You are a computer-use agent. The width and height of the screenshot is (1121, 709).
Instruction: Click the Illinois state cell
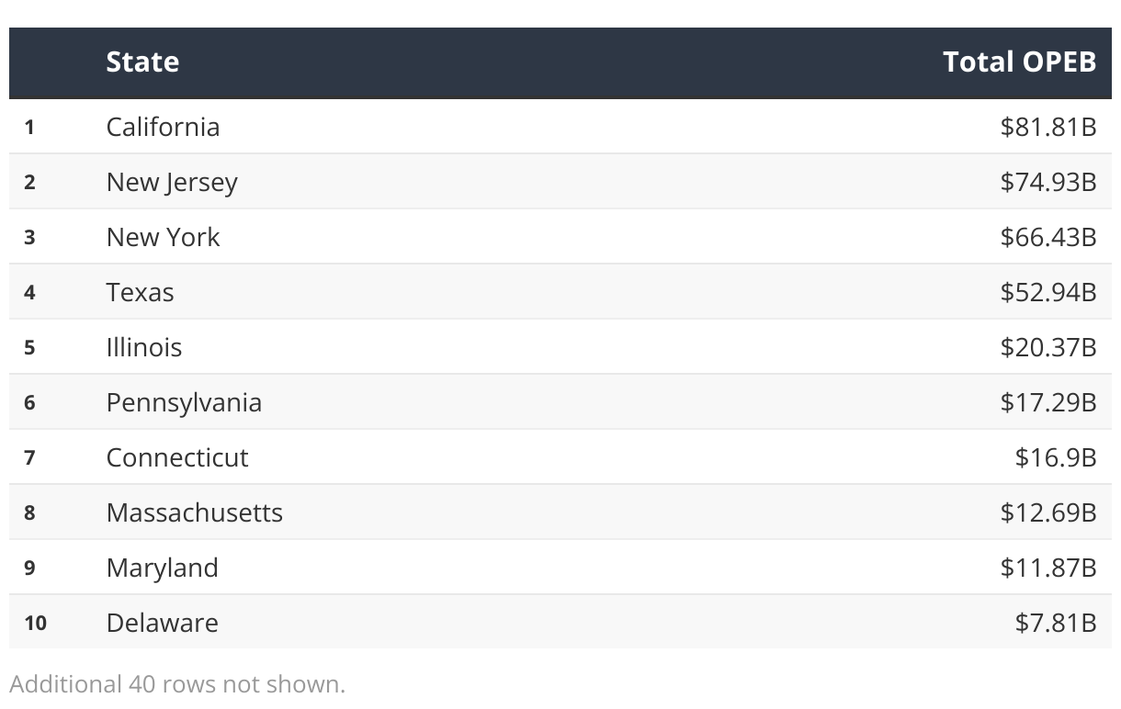143,347
